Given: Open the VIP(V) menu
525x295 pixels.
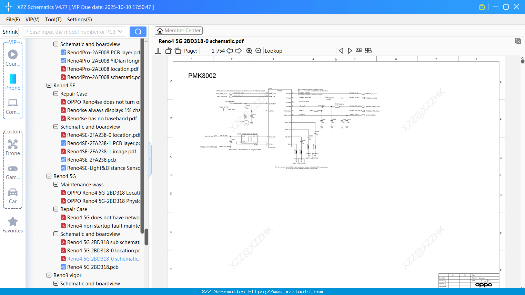Looking at the screenshot, I should (32, 20).
